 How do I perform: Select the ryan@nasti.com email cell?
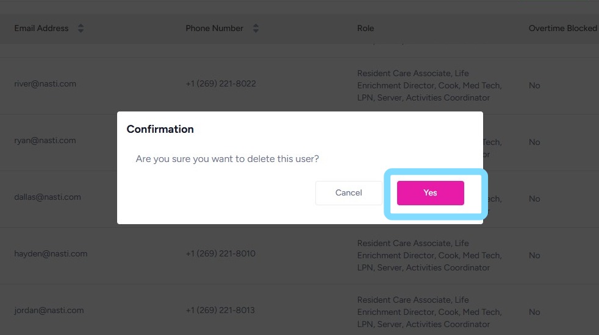(45, 141)
